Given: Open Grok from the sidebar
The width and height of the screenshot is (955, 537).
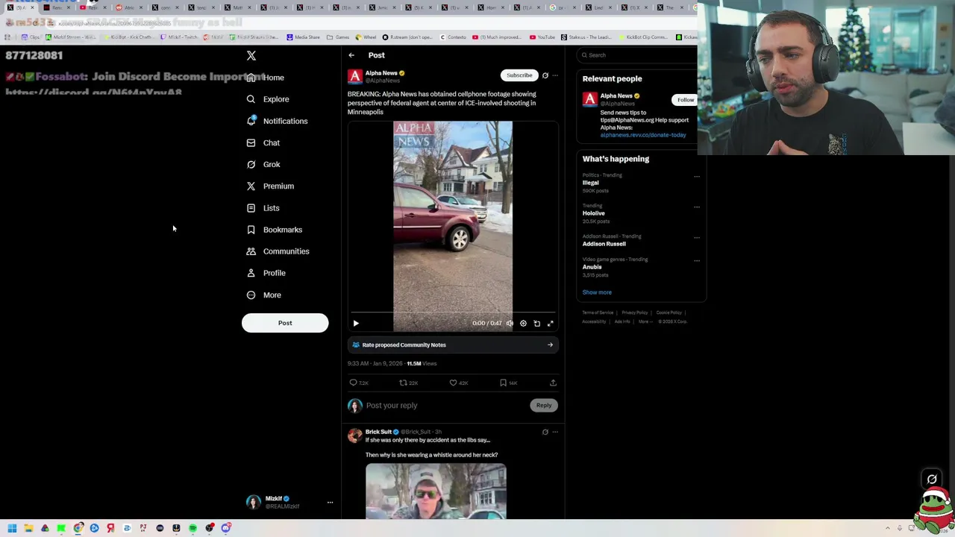Looking at the screenshot, I should pyautogui.click(x=263, y=164).
